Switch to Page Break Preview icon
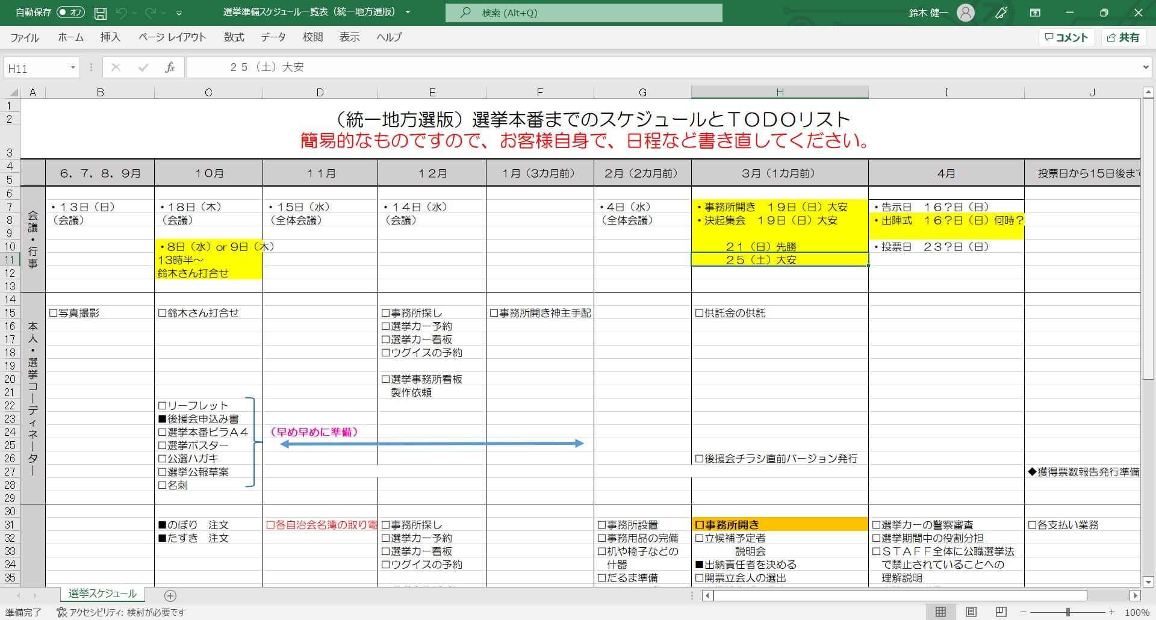 coord(1001,612)
